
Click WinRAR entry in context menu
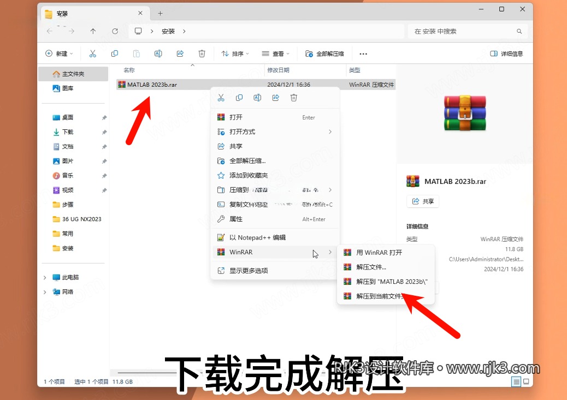(275, 252)
